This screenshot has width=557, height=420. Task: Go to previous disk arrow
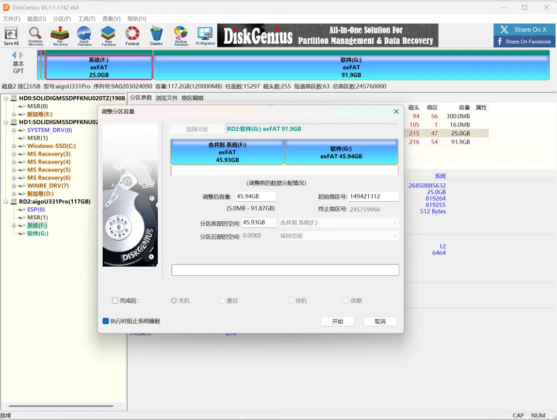pyautogui.click(x=14, y=55)
